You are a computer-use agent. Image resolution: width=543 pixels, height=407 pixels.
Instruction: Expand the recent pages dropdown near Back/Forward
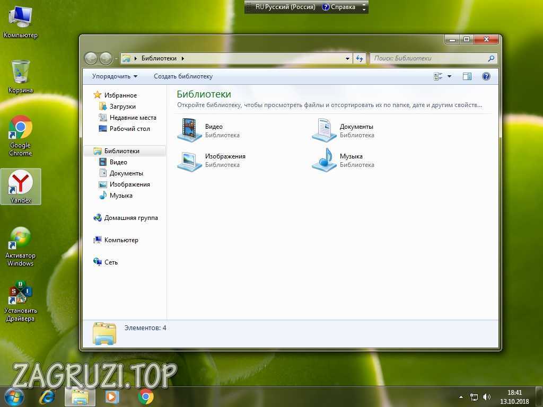pos(116,58)
